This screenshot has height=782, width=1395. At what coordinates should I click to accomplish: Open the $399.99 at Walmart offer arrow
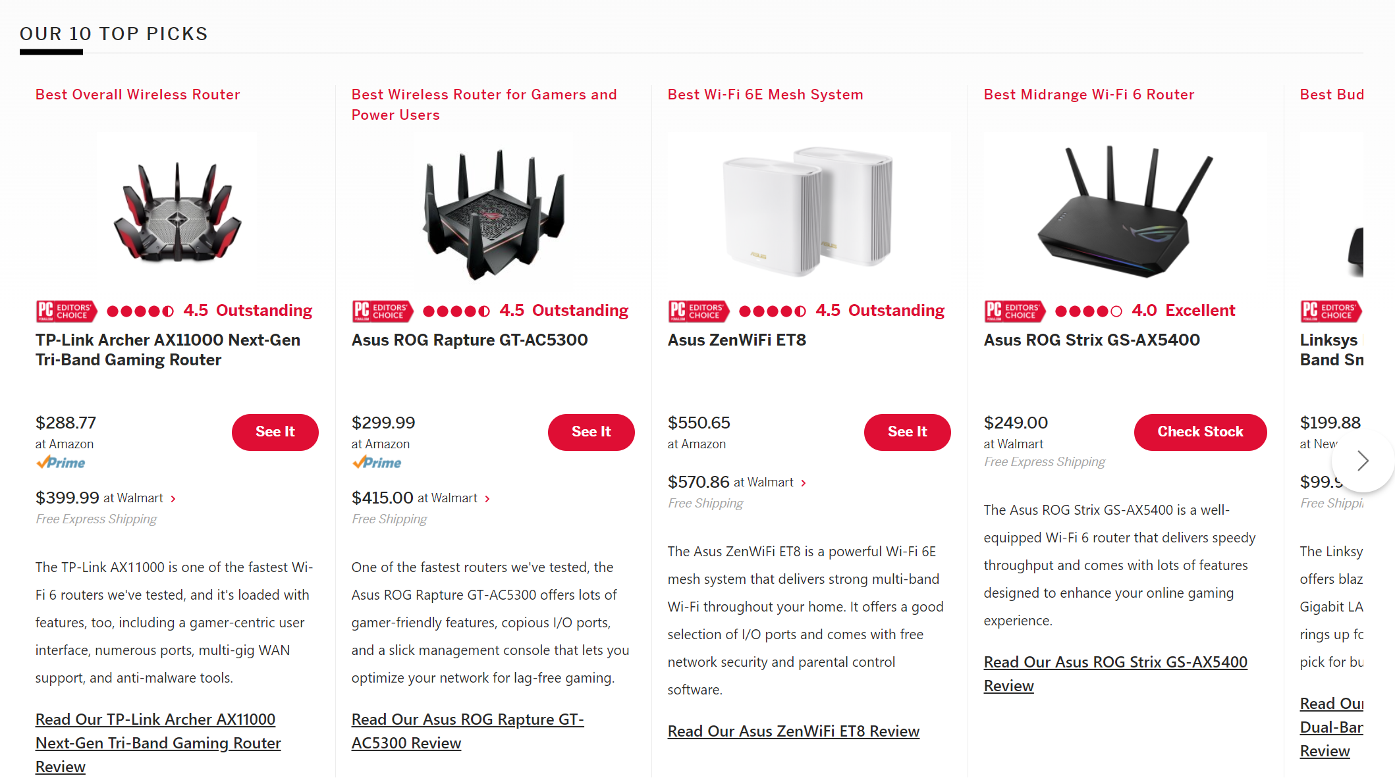click(173, 499)
